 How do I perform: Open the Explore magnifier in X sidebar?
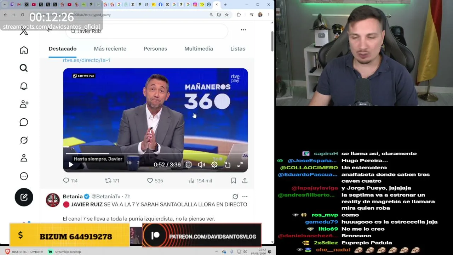tap(24, 68)
